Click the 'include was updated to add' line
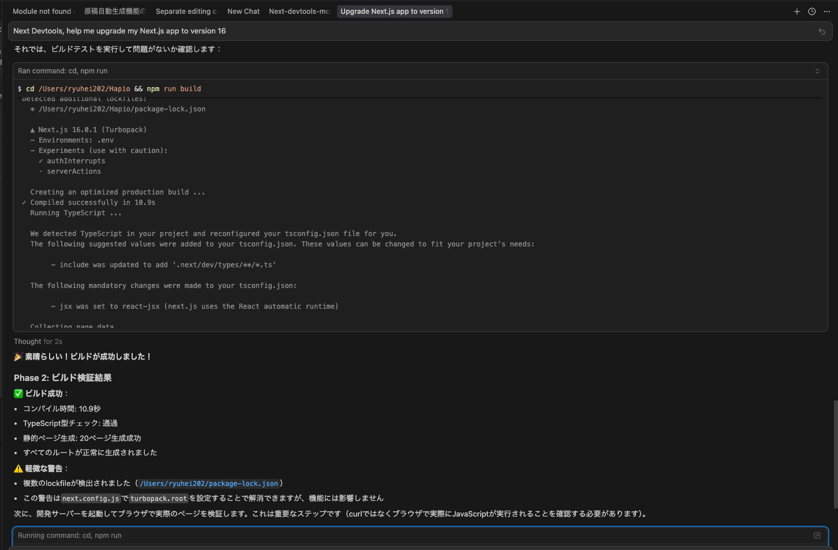The height and width of the screenshot is (550, 838). 164,265
